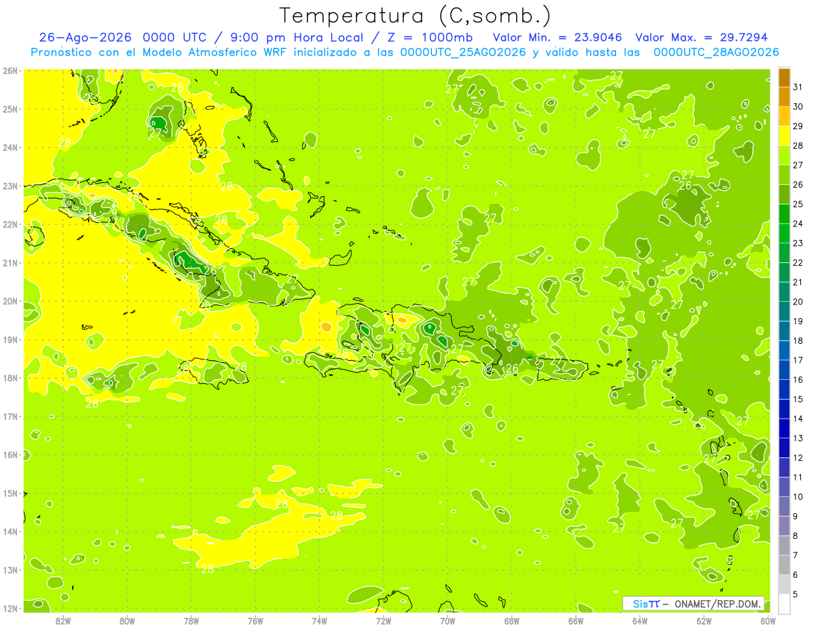
Task: Click the '62W' longitude label
Action: [x=704, y=620]
